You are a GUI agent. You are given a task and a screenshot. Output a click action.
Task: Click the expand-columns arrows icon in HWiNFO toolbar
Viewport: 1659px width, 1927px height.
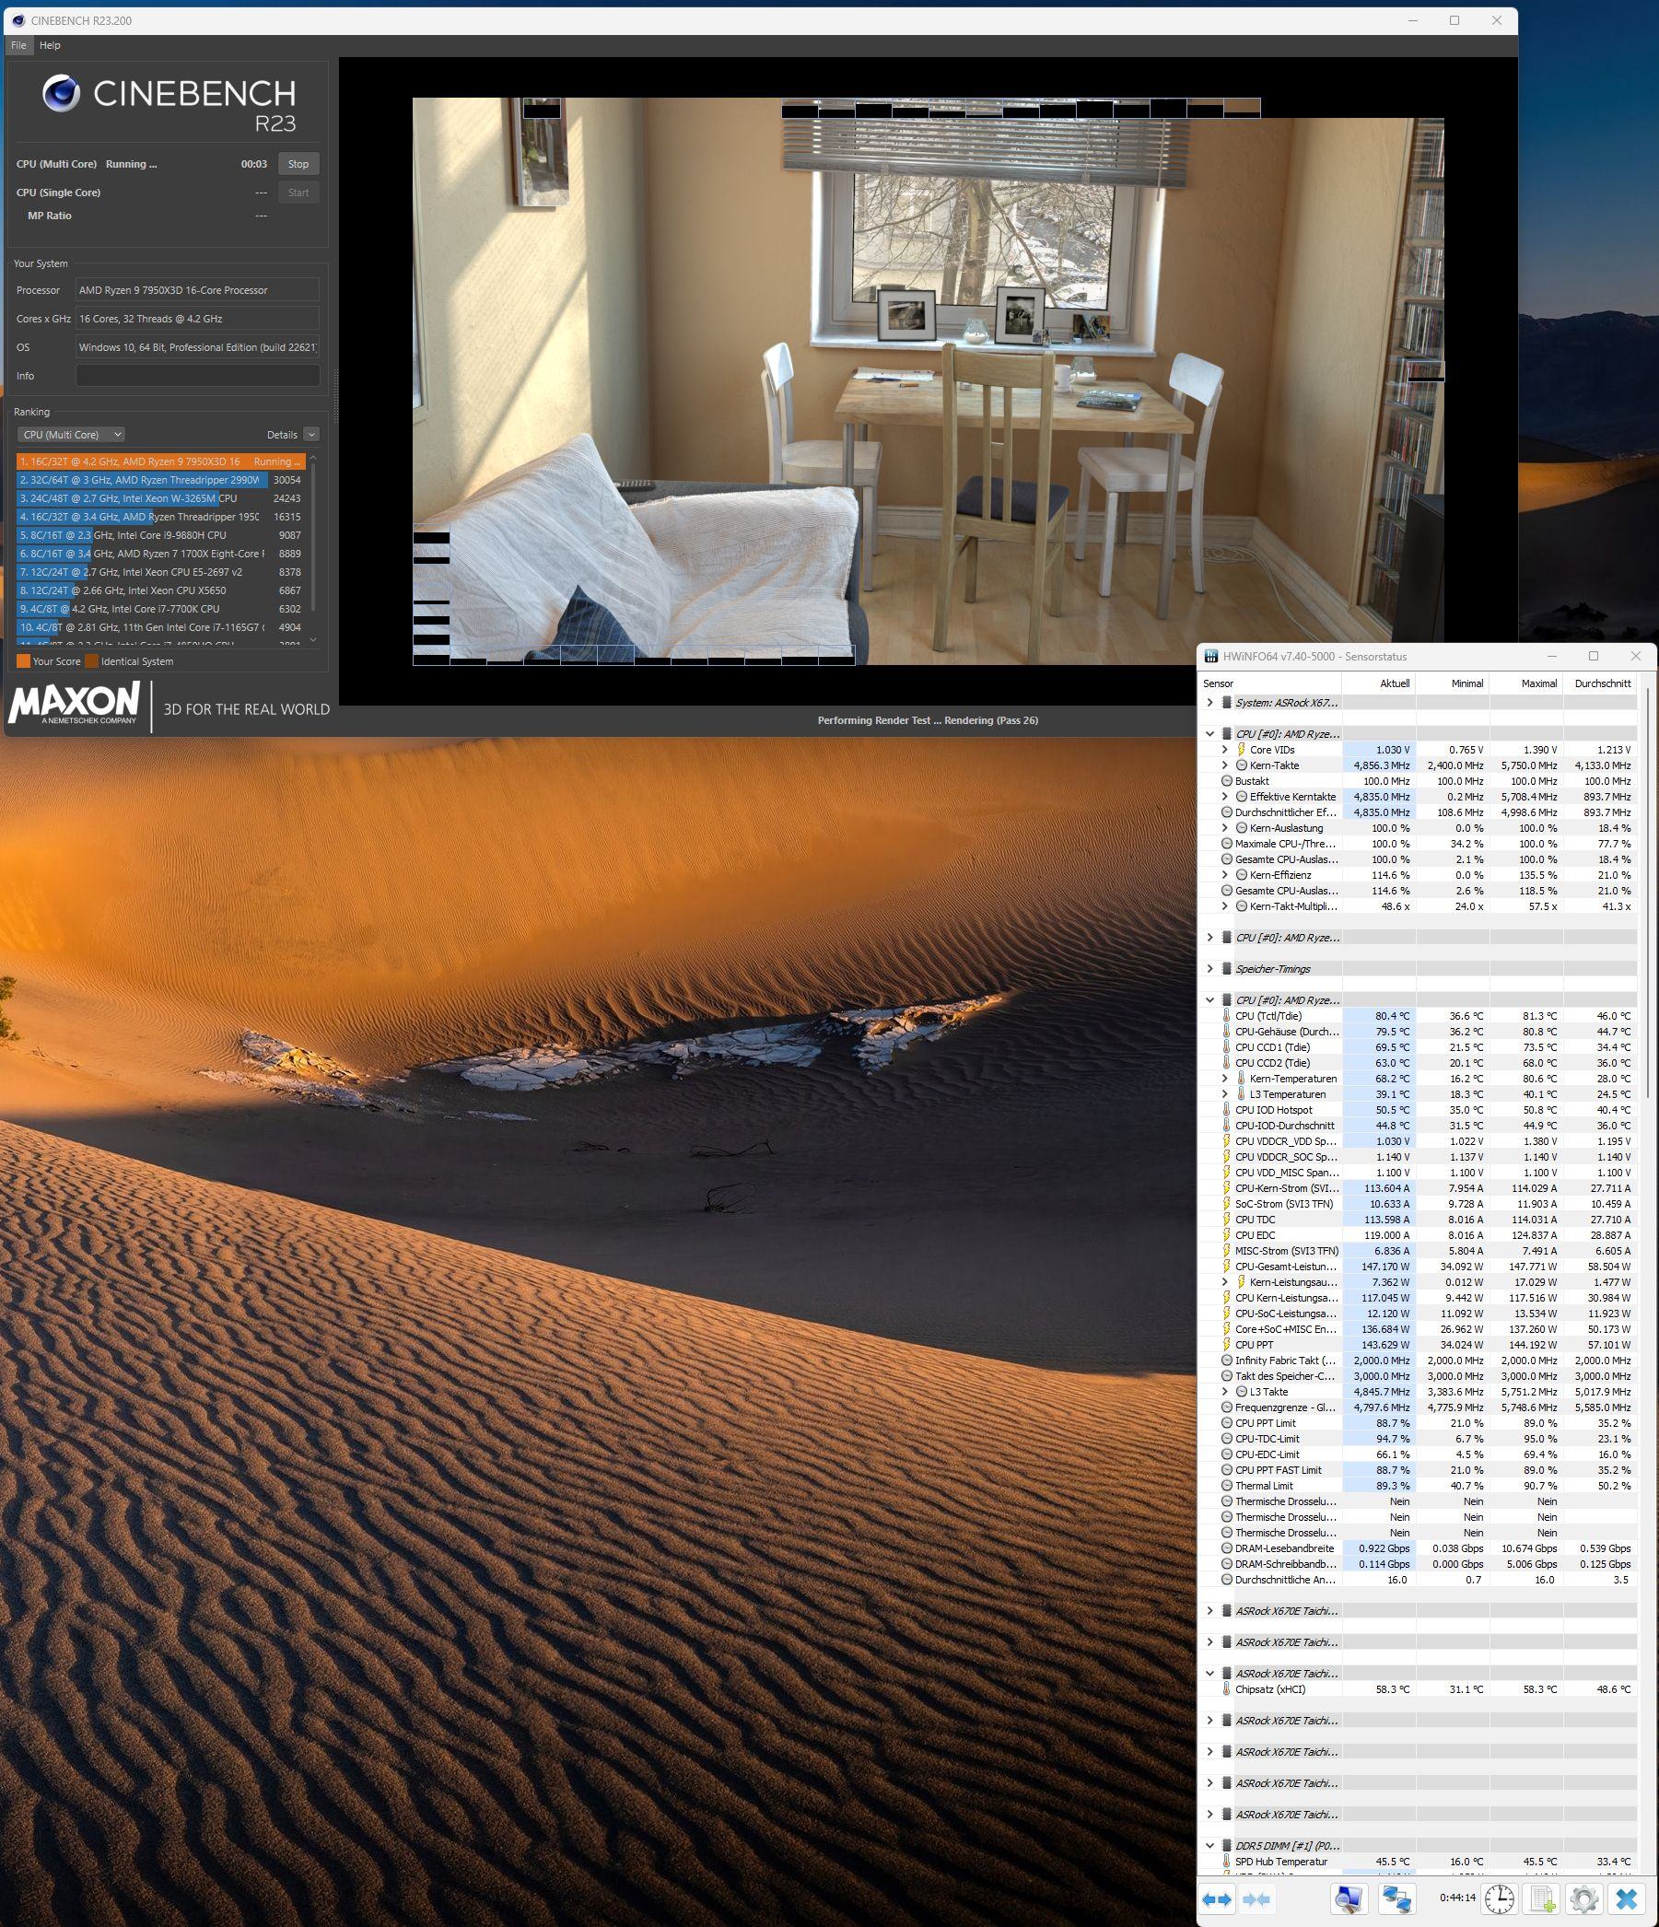click(x=1216, y=1898)
